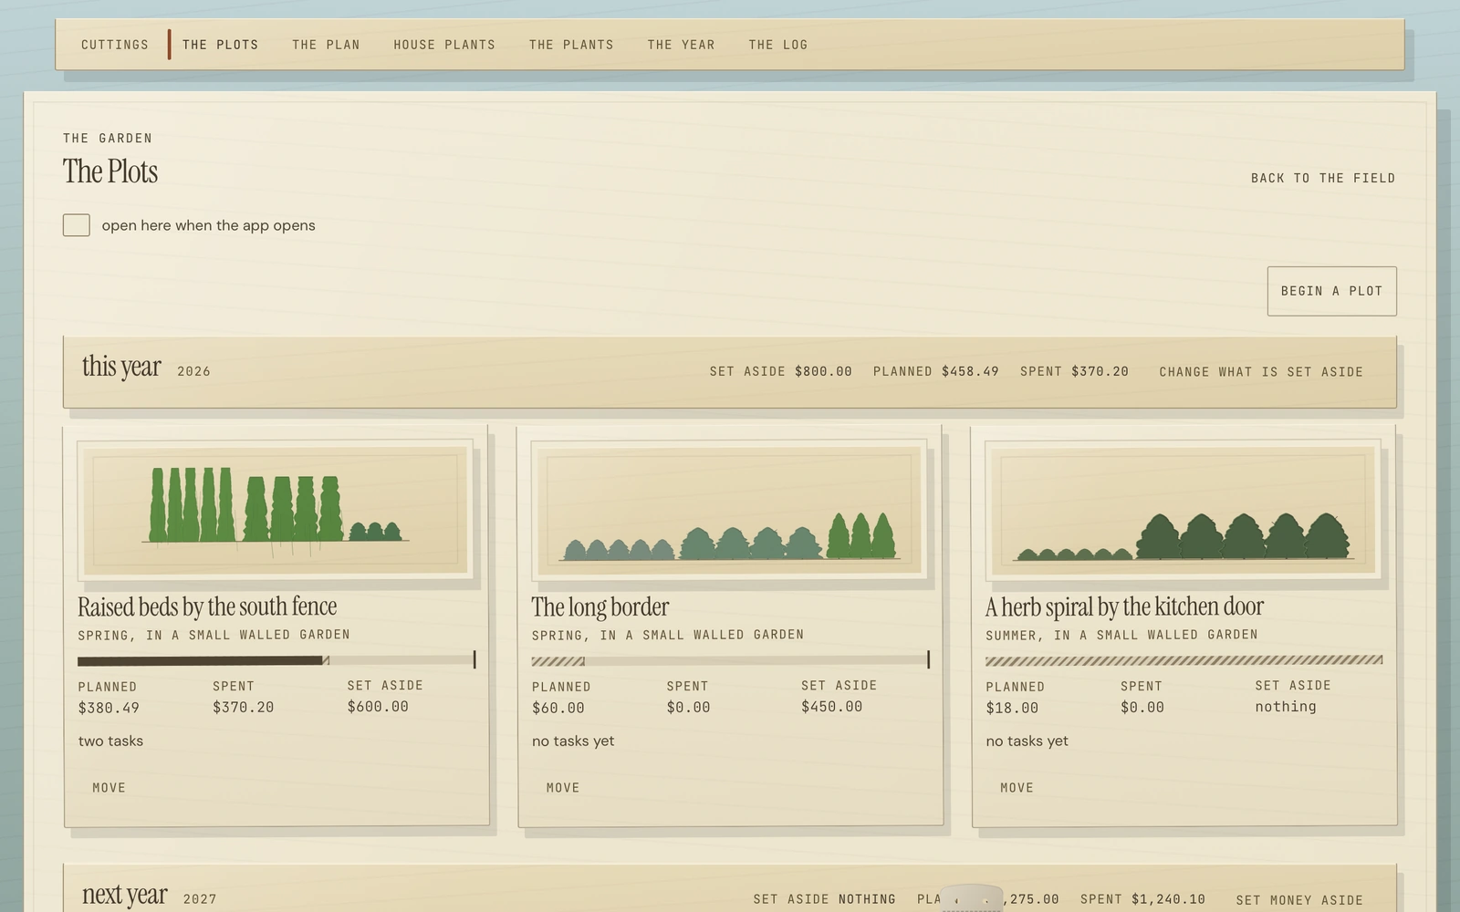Click the $60.00 planned value

coord(558,708)
